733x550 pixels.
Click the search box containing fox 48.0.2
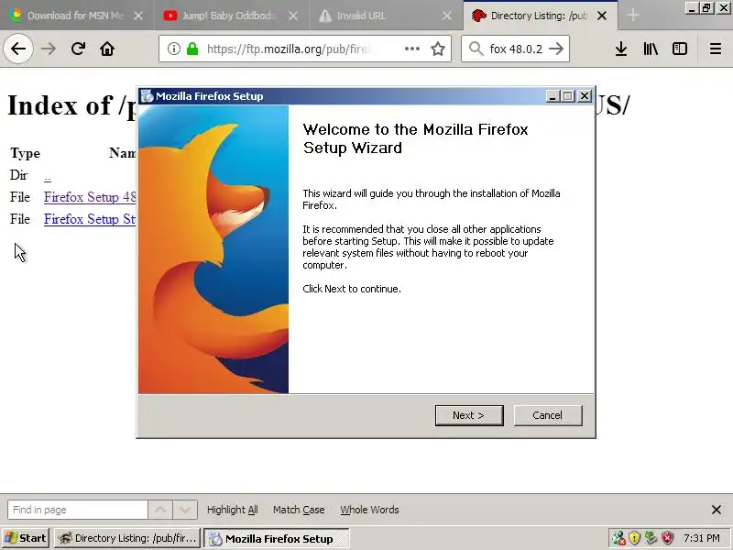coord(515,49)
